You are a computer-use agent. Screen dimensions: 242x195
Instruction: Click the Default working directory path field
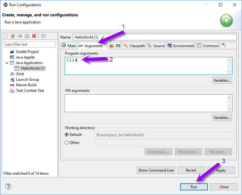163,135
